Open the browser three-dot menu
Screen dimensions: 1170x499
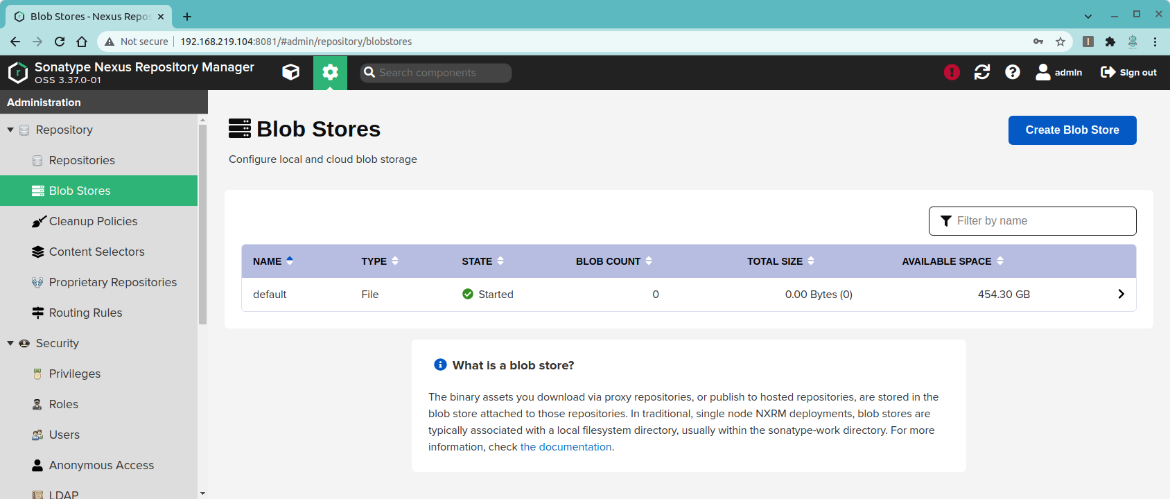coord(1155,42)
